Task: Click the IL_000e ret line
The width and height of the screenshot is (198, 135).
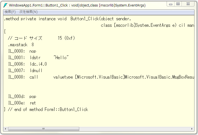Action: [22, 103]
